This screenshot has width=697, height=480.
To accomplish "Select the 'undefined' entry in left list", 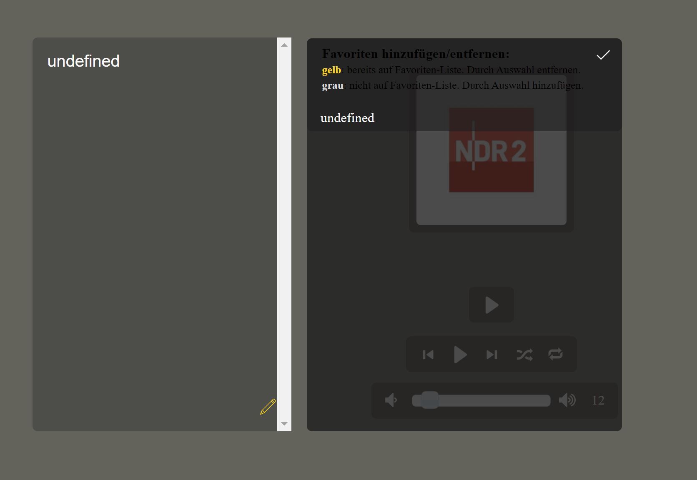I will (83, 61).
